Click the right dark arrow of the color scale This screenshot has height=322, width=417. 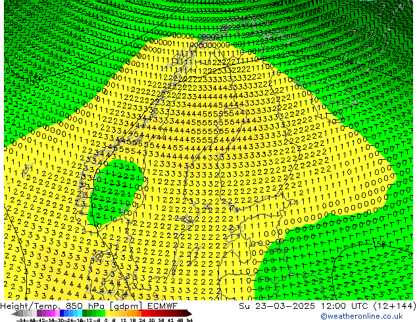(189, 313)
